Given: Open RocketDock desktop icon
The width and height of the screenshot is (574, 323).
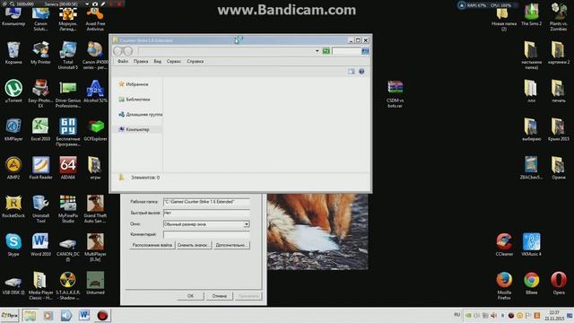Looking at the screenshot, I should tap(13, 206).
